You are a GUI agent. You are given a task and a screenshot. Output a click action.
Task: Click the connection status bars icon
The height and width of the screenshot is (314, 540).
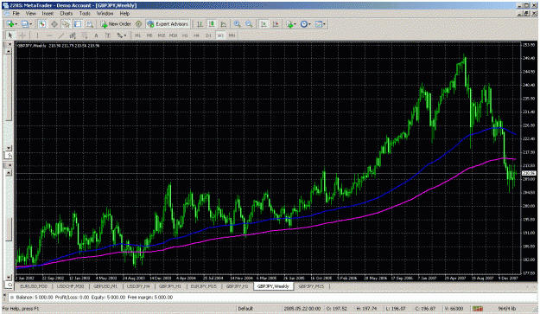477,309
